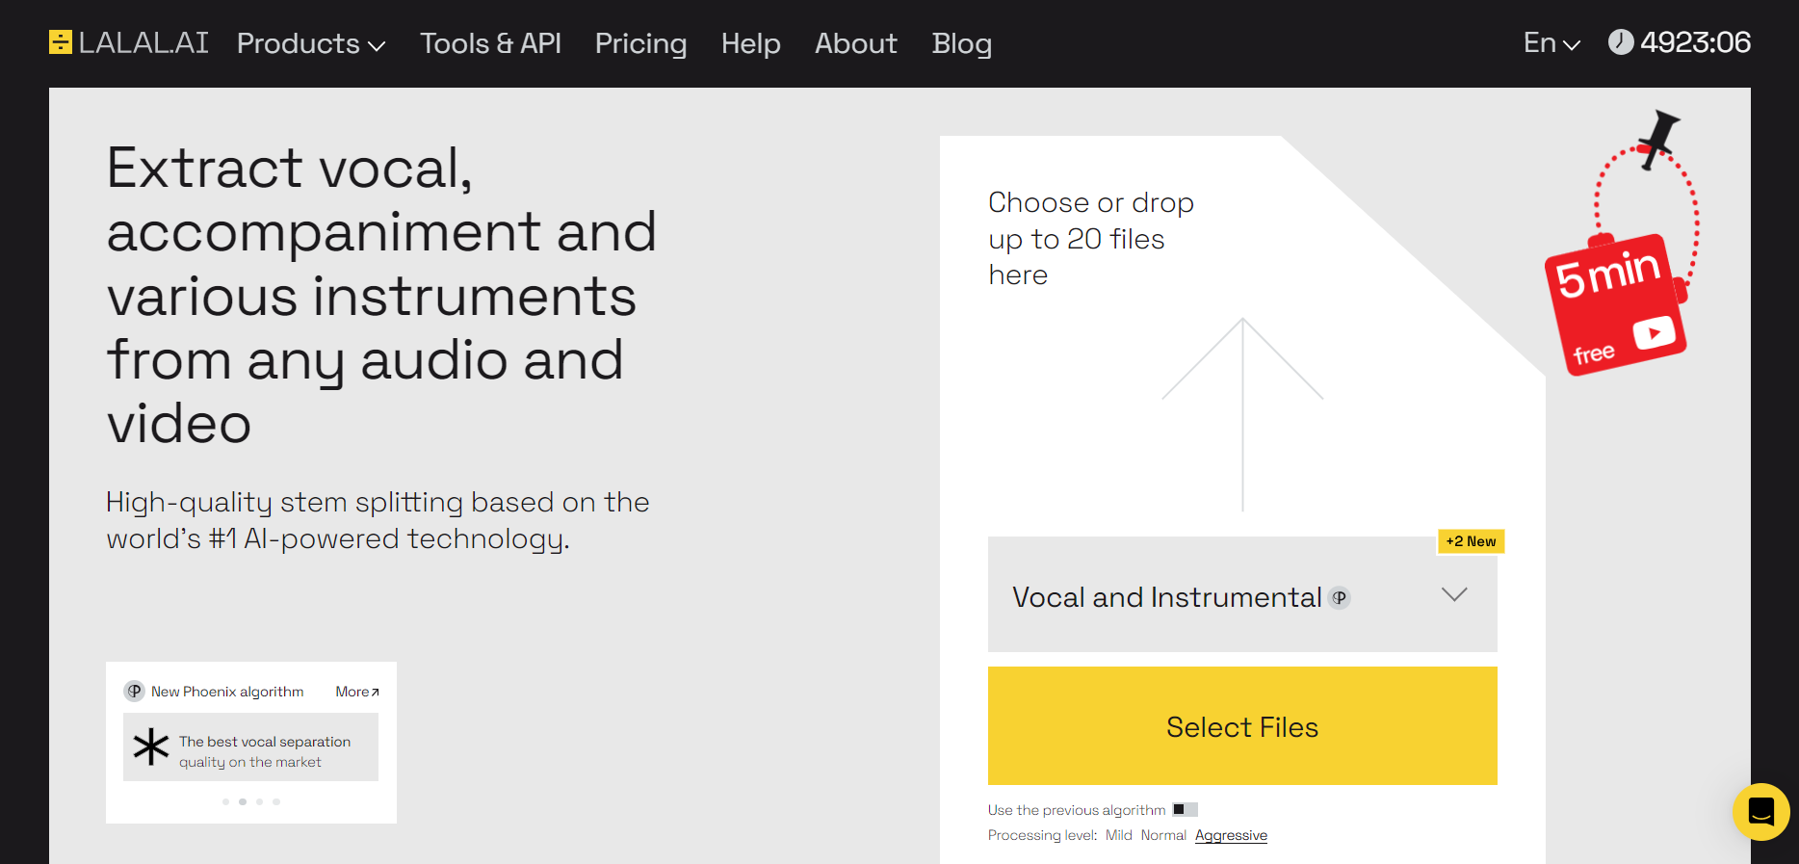The width and height of the screenshot is (1799, 864).
Task: Click the asterisk icon in feature card
Action: coord(151,747)
